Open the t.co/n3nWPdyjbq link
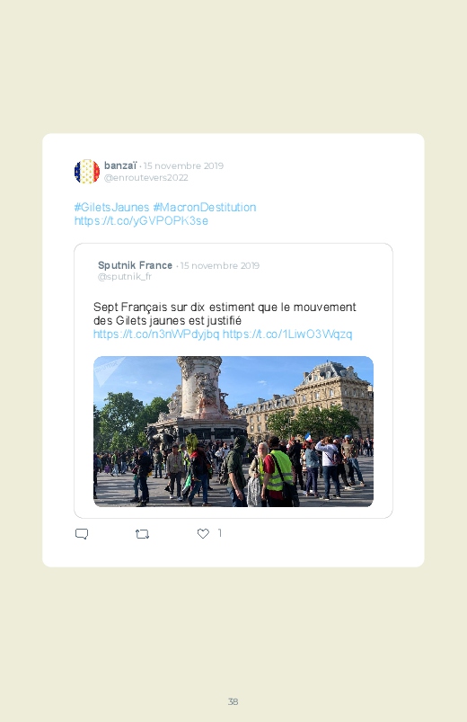The height and width of the screenshot is (722, 467). click(x=156, y=334)
